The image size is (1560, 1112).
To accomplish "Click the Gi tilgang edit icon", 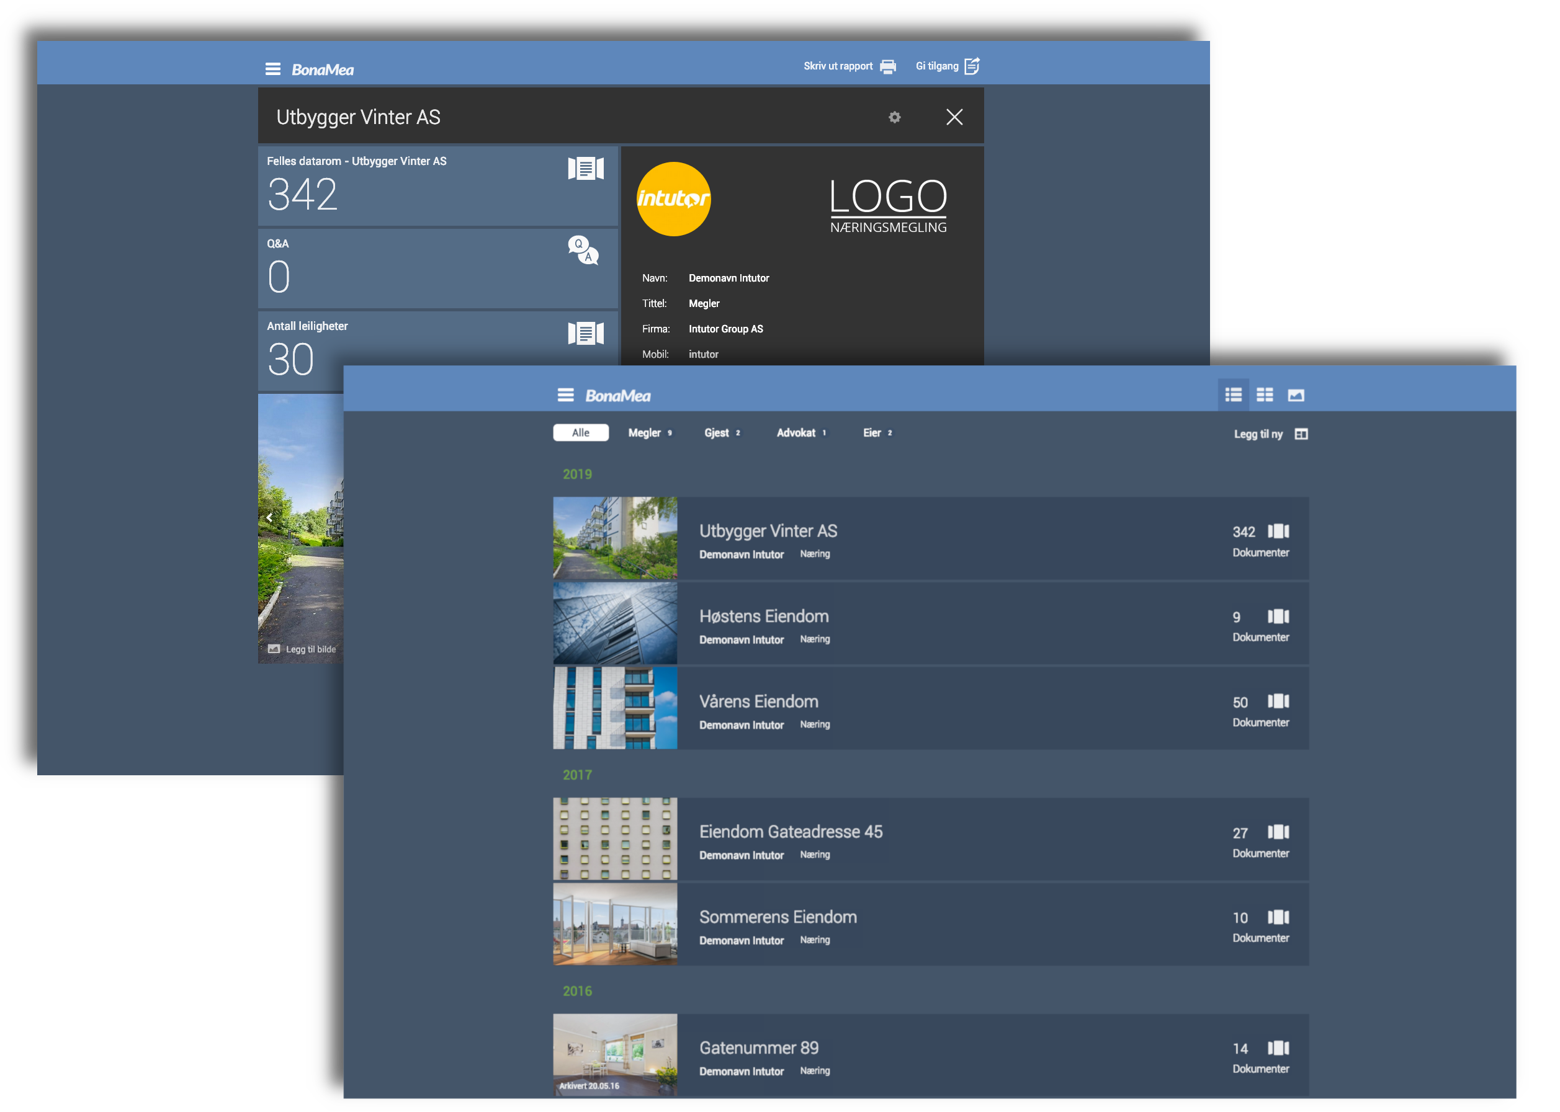I will [972, 66].
